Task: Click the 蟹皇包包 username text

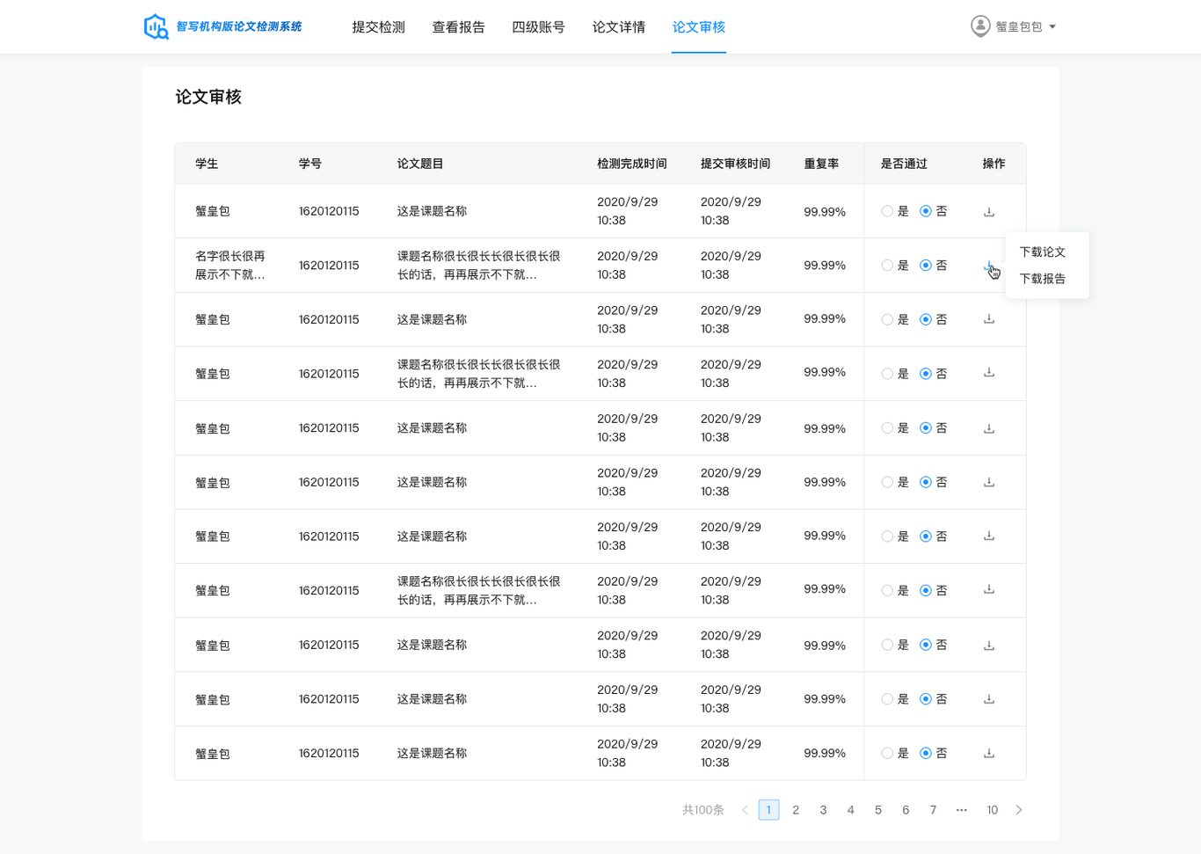Action: click(1019, 26)
